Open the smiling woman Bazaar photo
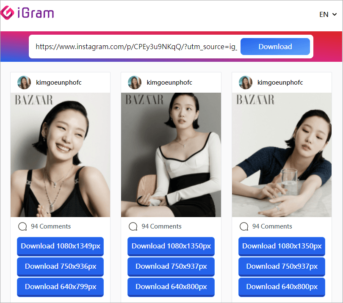The image size is (343, 303). tap(61, 155)
